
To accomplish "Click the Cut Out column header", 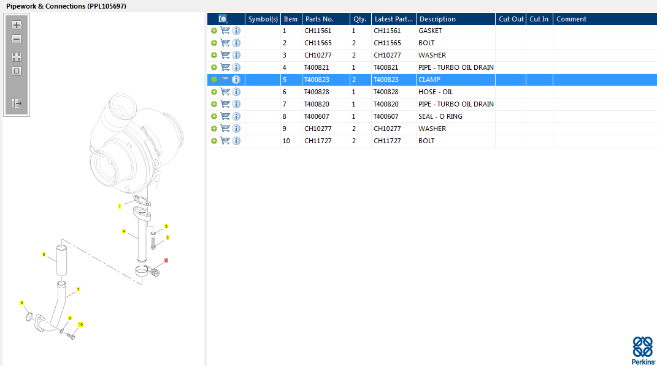I will pyautogui.click(x=511, y=19).
